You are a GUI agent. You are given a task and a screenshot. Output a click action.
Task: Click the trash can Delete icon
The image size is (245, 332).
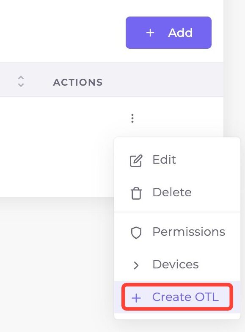pyautogui.click(x=136, y=193)
